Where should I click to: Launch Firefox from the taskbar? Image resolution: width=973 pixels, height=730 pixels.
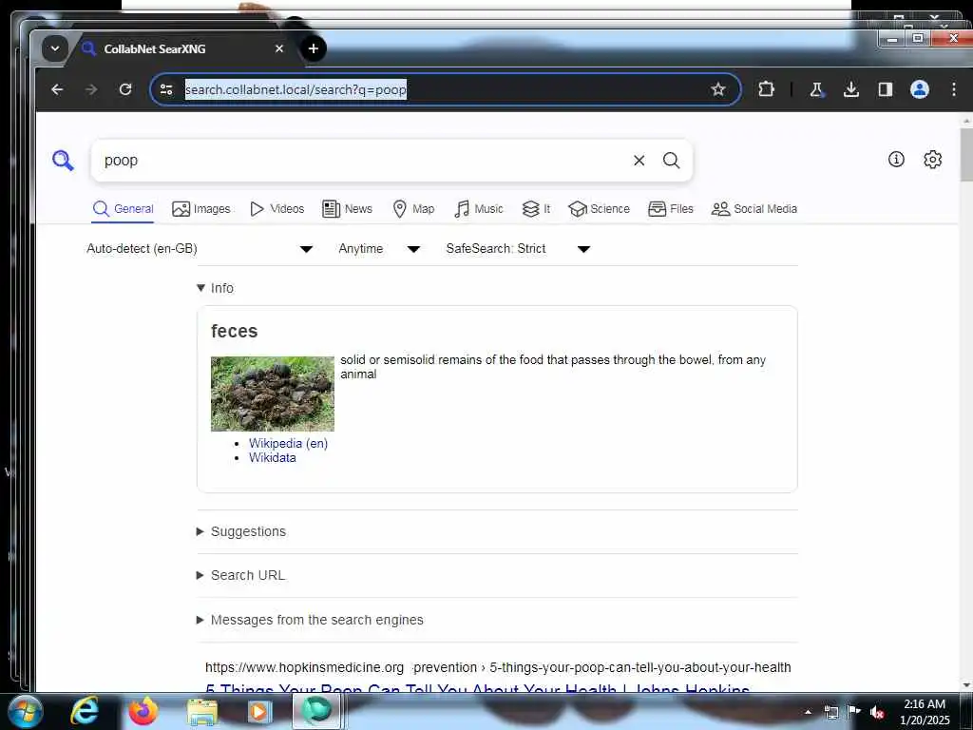tap(143, 711)
